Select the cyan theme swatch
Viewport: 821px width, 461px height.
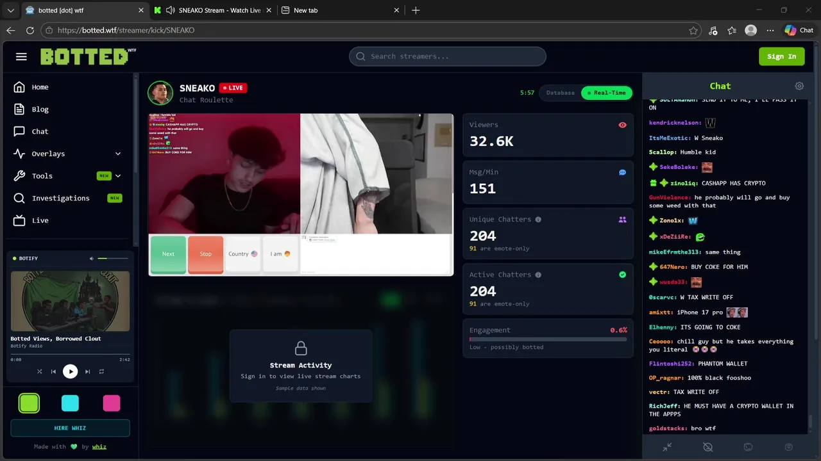[x=70, y=403]
